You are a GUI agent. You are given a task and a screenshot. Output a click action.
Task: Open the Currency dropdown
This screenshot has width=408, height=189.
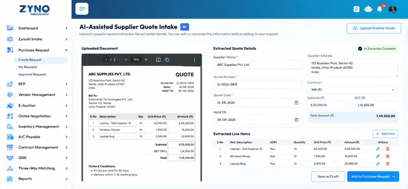pos(353,90)
